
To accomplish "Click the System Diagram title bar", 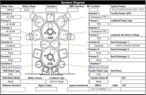I will pyautogui.click(x=73, y=3).
